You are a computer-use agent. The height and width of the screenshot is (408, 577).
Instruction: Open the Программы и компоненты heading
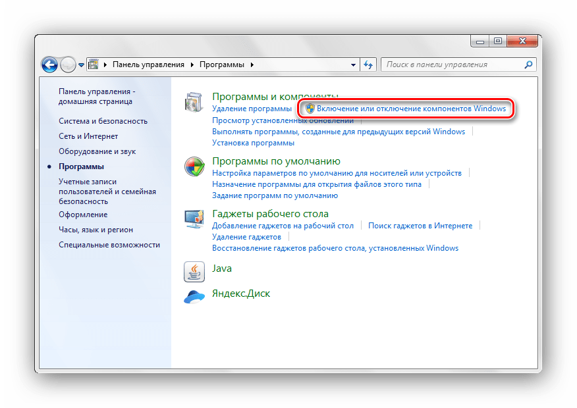click(x=275, y=96)
